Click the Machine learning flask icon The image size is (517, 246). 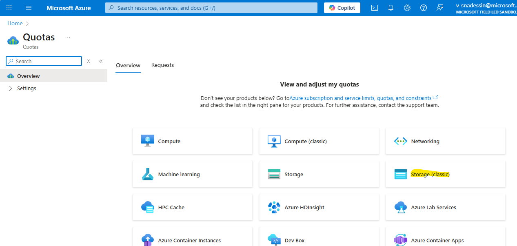[x=148, y=174]
